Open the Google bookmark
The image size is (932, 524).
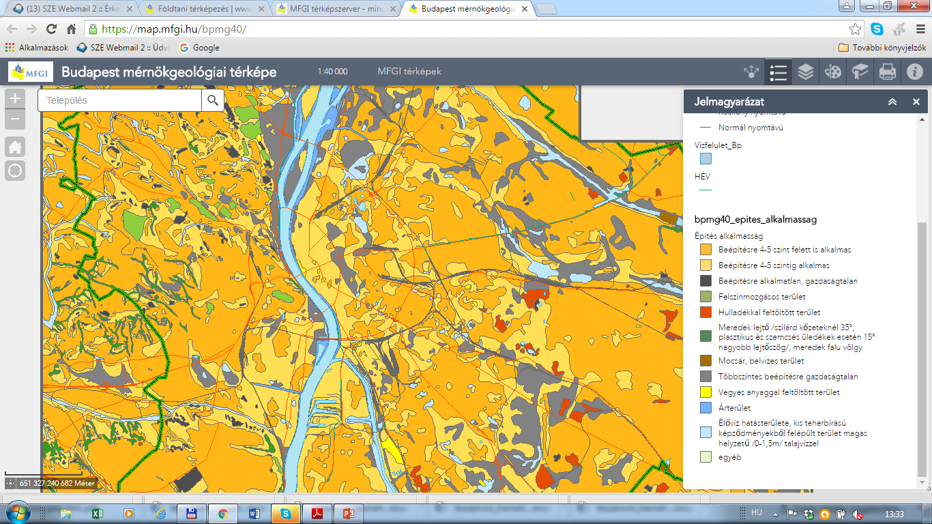pos(199,48)
